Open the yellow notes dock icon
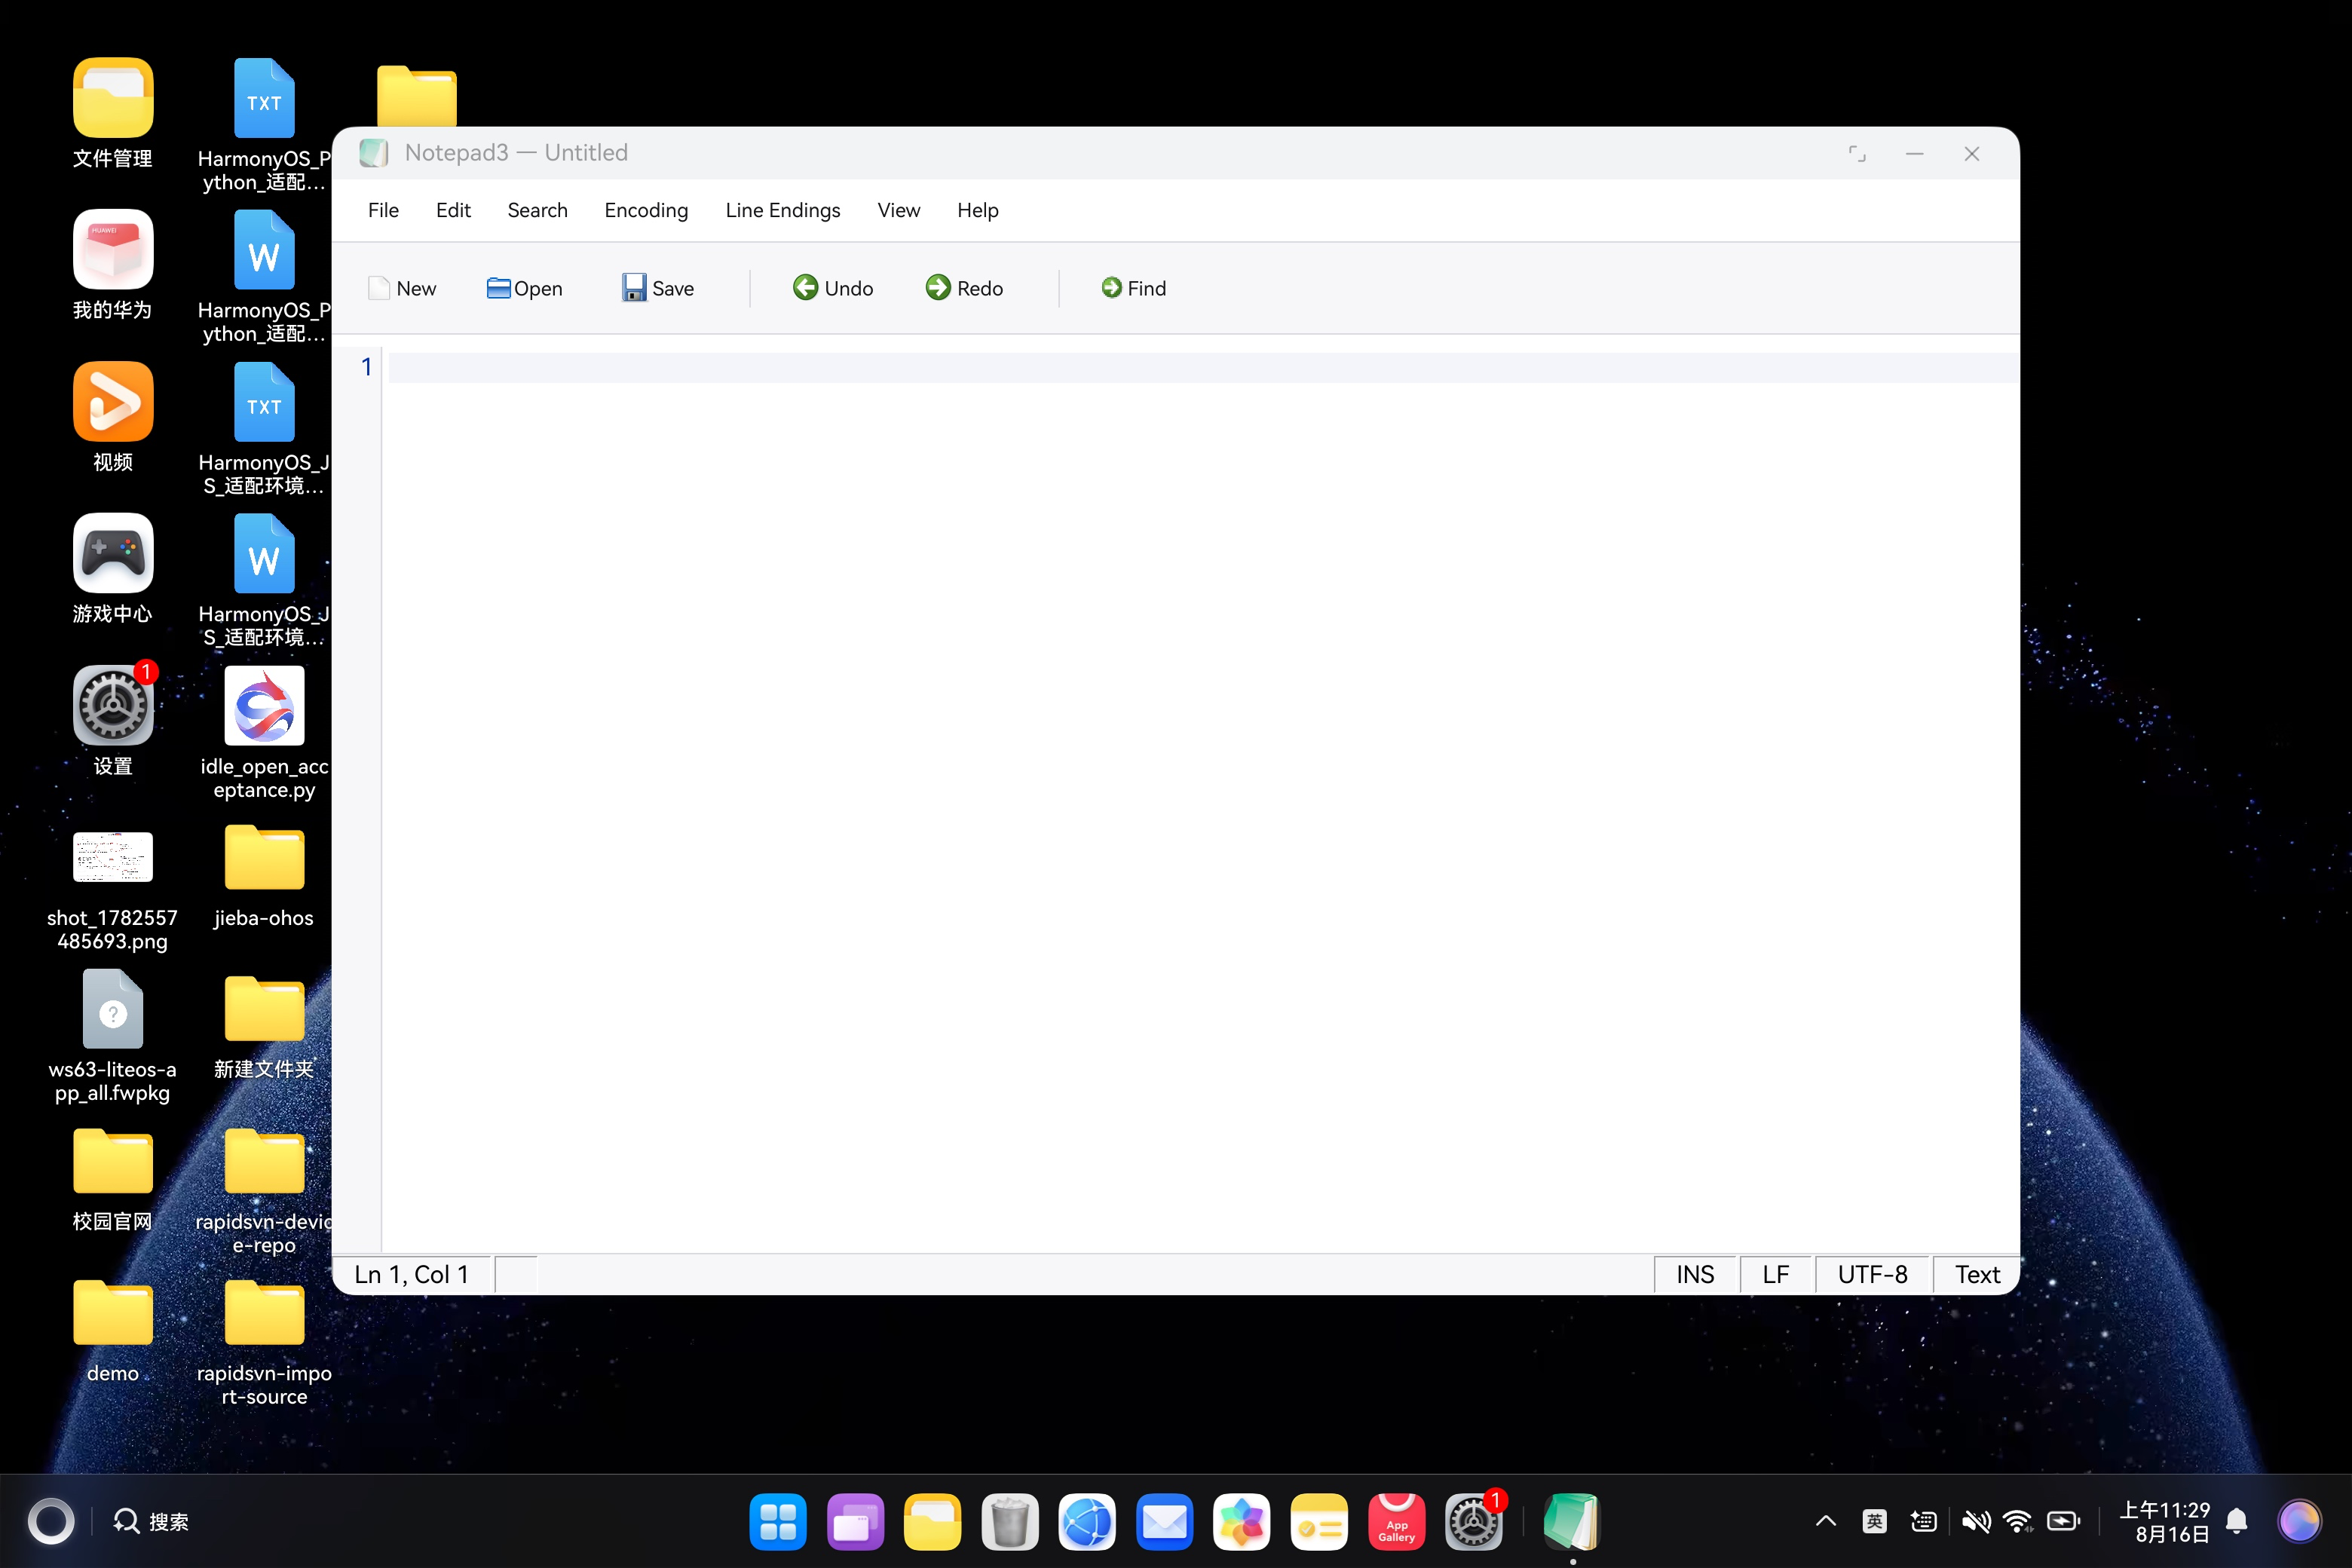2352x1568 pixels. [x=1319, y=1522]
